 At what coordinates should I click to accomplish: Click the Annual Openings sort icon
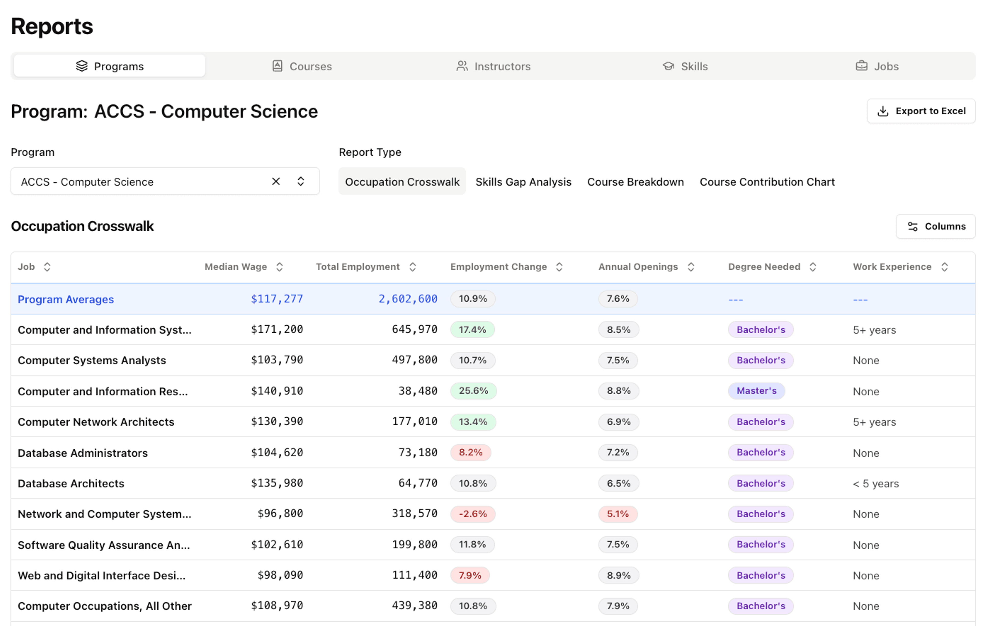coord(691,267)
